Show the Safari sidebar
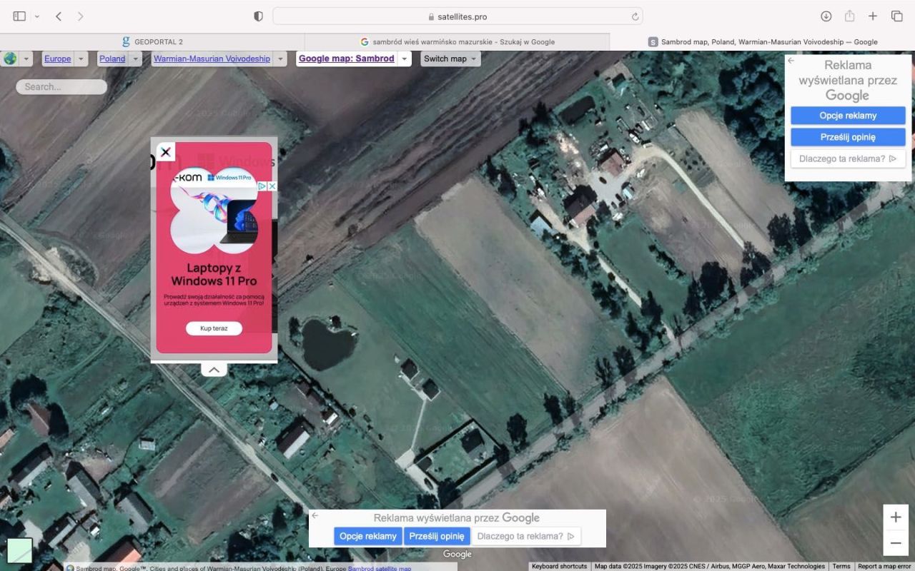This screenshot has height=571, width=915. coord(19,16)
